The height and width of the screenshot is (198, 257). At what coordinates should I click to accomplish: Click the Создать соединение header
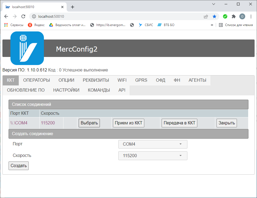(x=128, y=134)
